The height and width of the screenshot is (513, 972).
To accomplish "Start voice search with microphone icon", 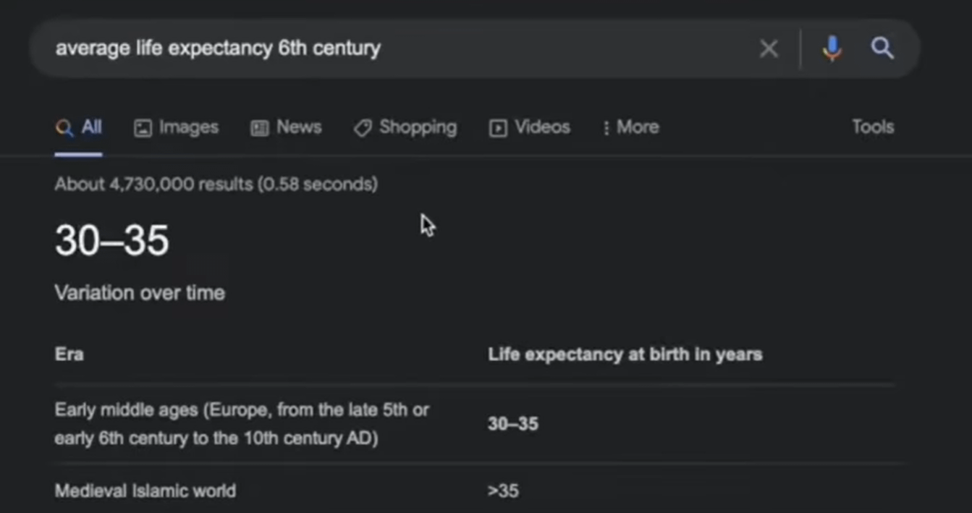I will [832, 48].
